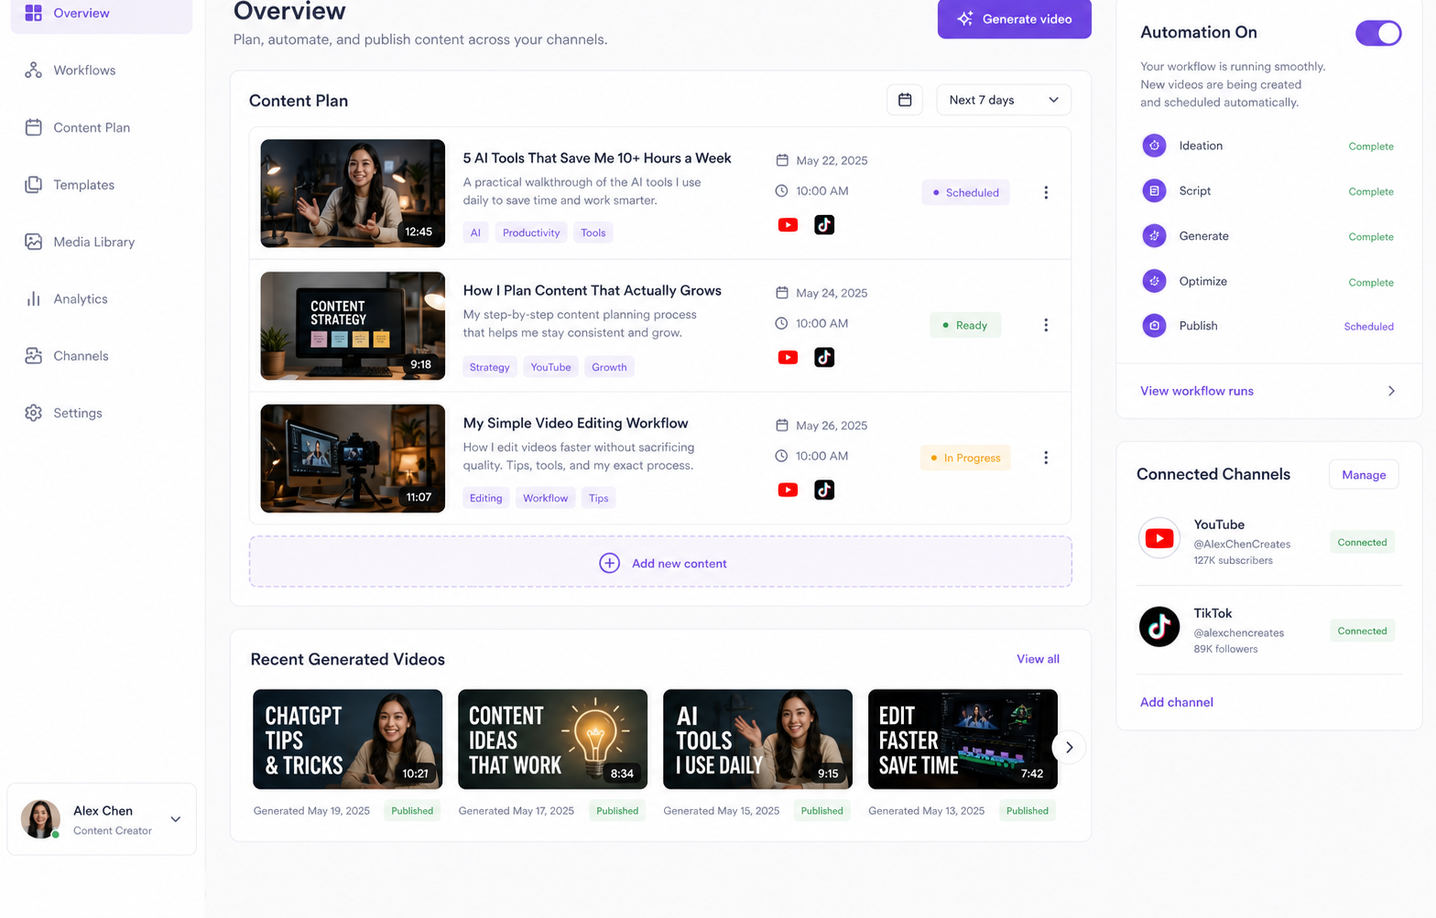Click TikTok icon on 5 AI Tools row

pos(824,225)
